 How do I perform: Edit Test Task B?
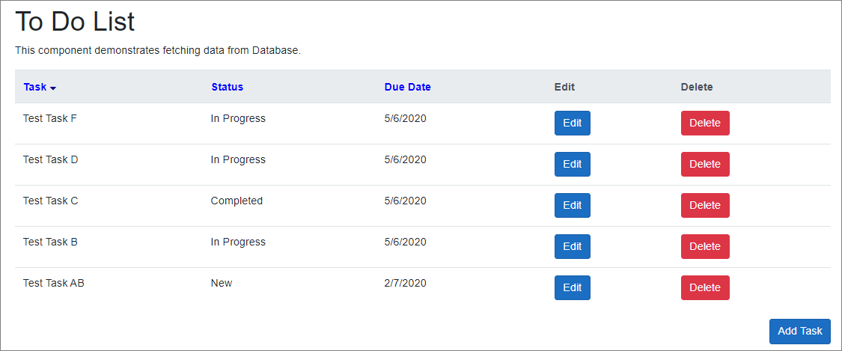pos(572,247)
